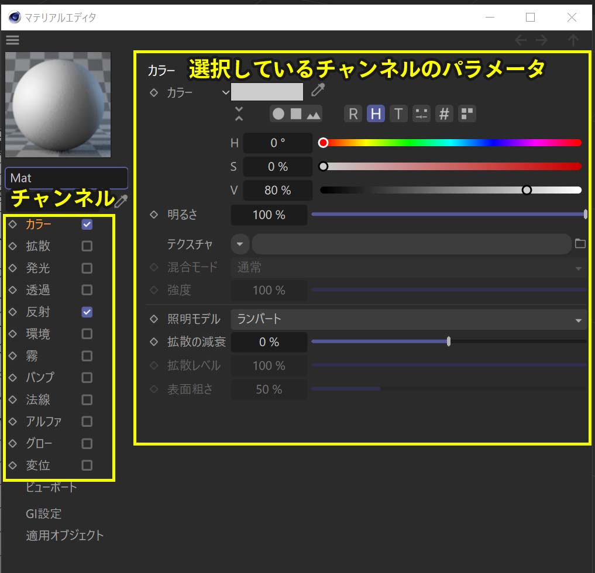Click the 明るさ 100 % value field
595x573 pixels.
click(269, 215)
